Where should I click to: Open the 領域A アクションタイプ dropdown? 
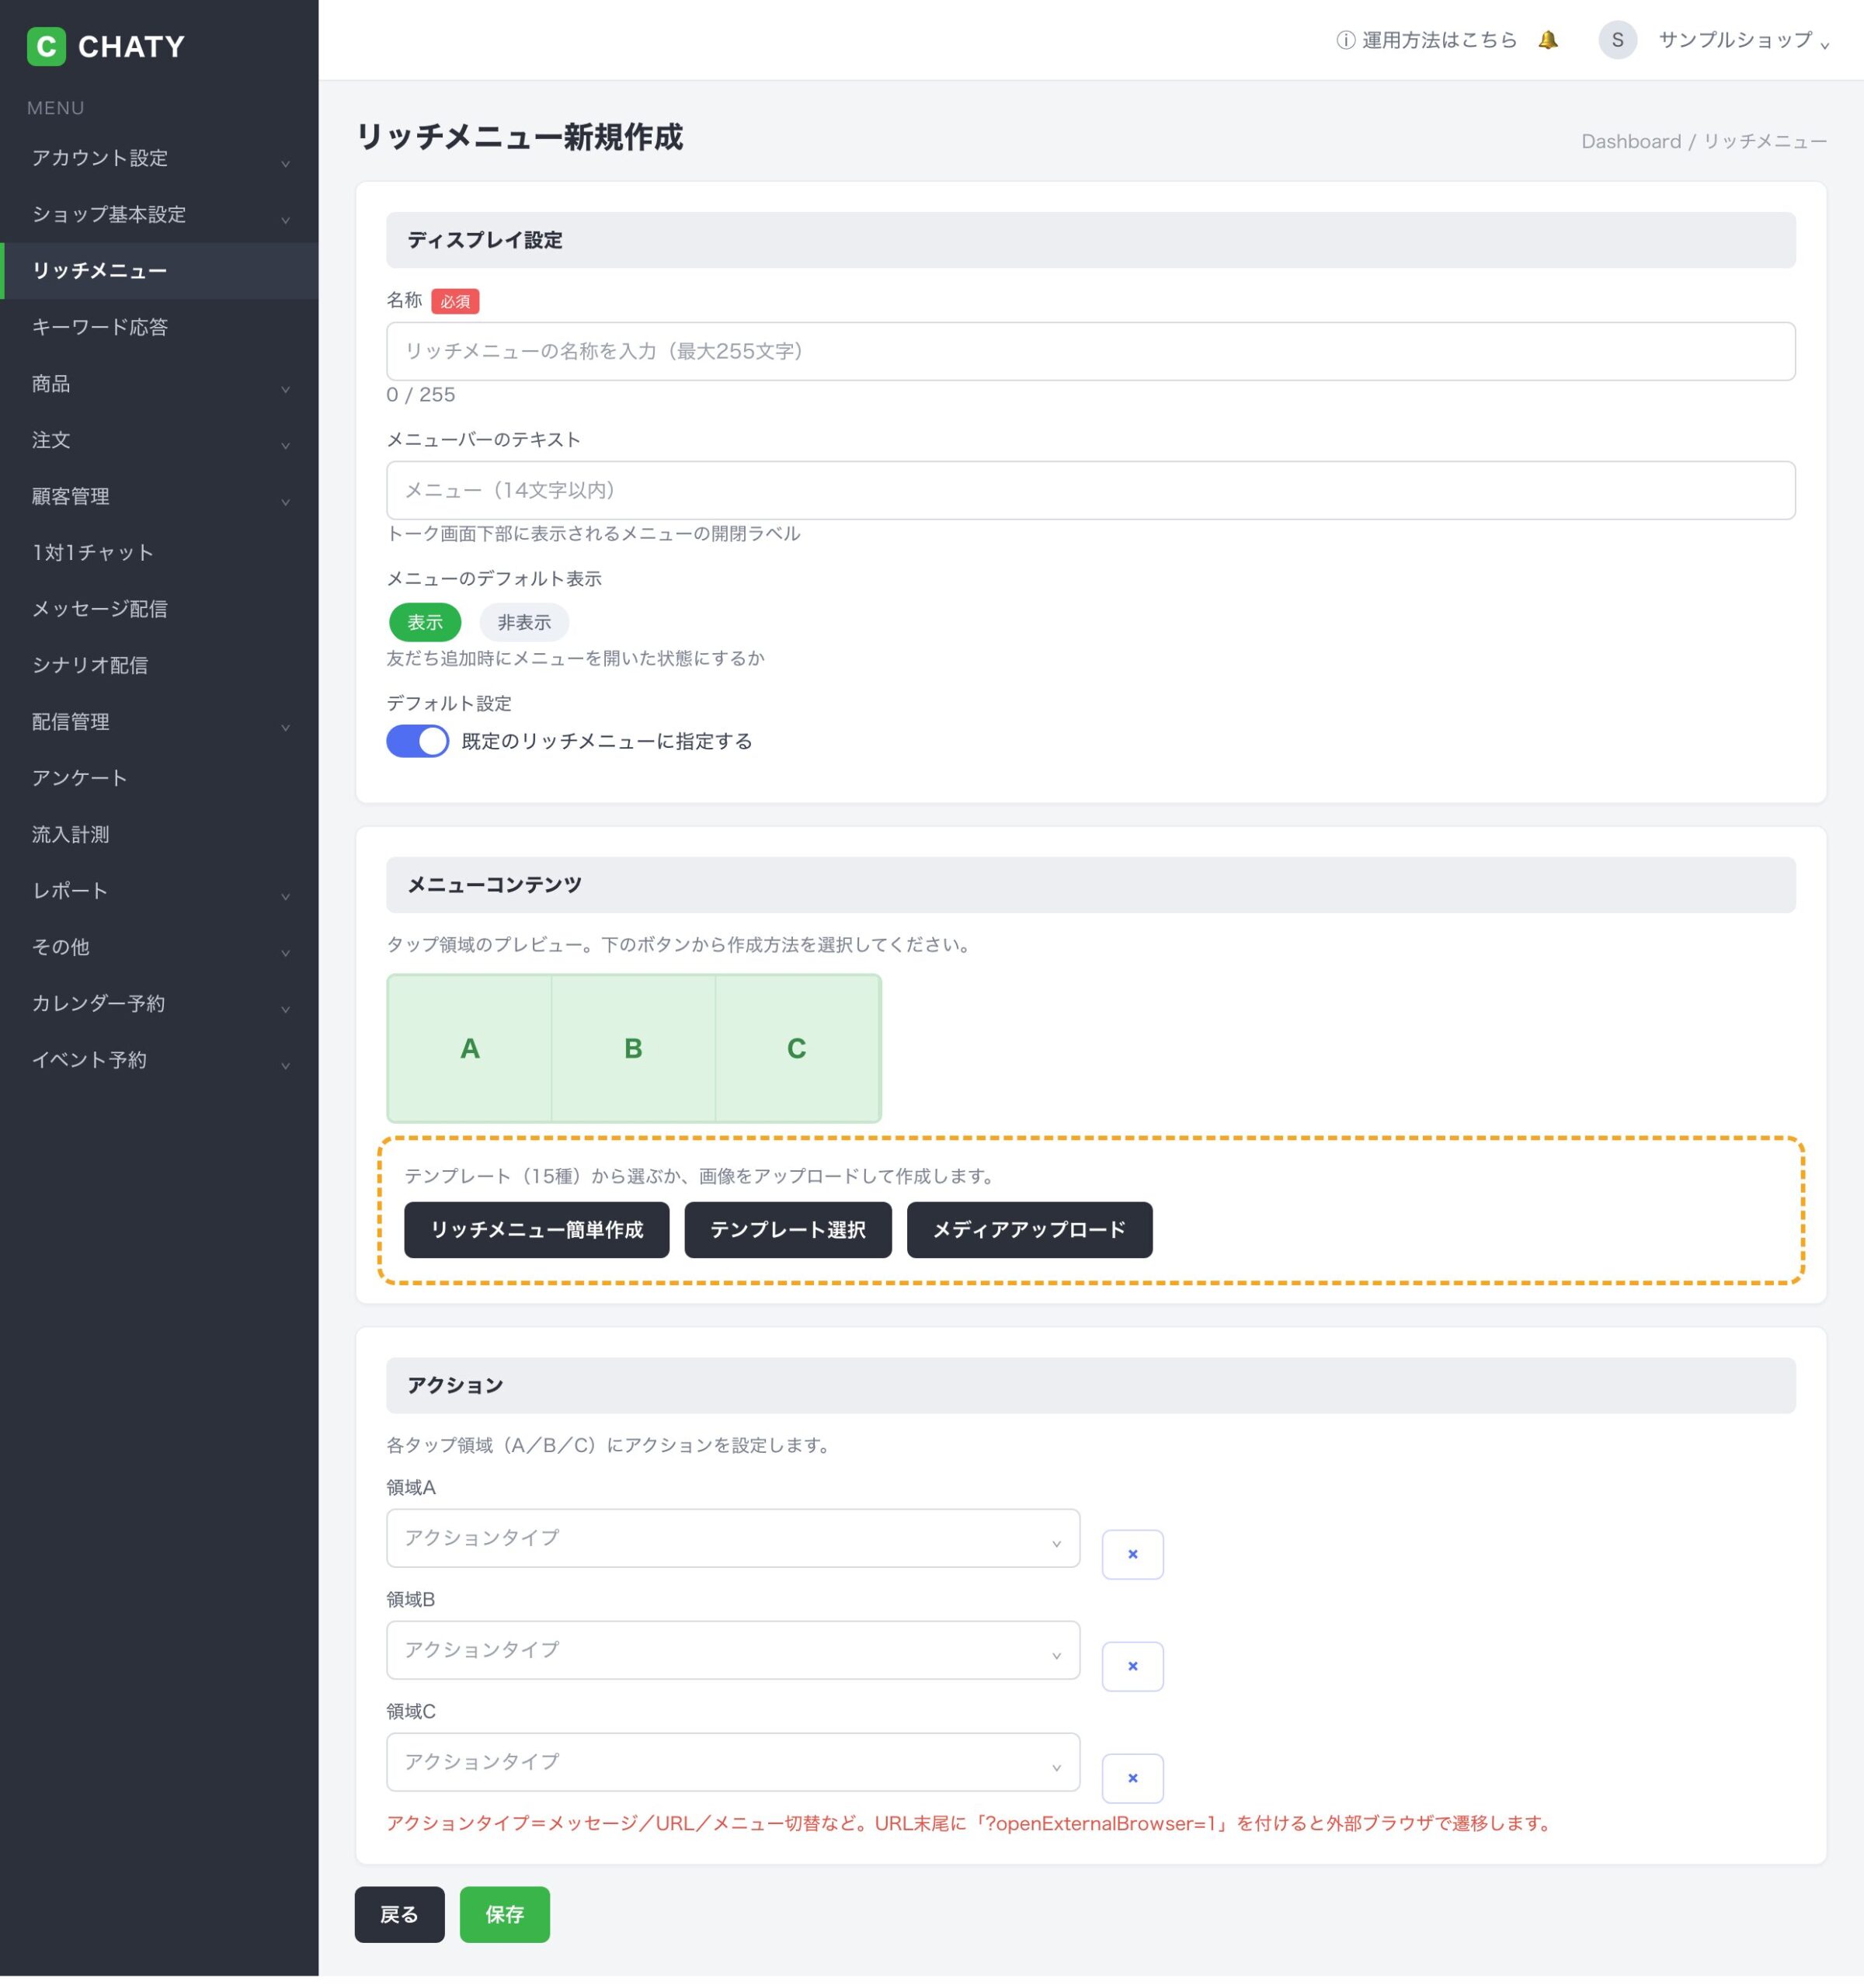tap(733, 1538)
